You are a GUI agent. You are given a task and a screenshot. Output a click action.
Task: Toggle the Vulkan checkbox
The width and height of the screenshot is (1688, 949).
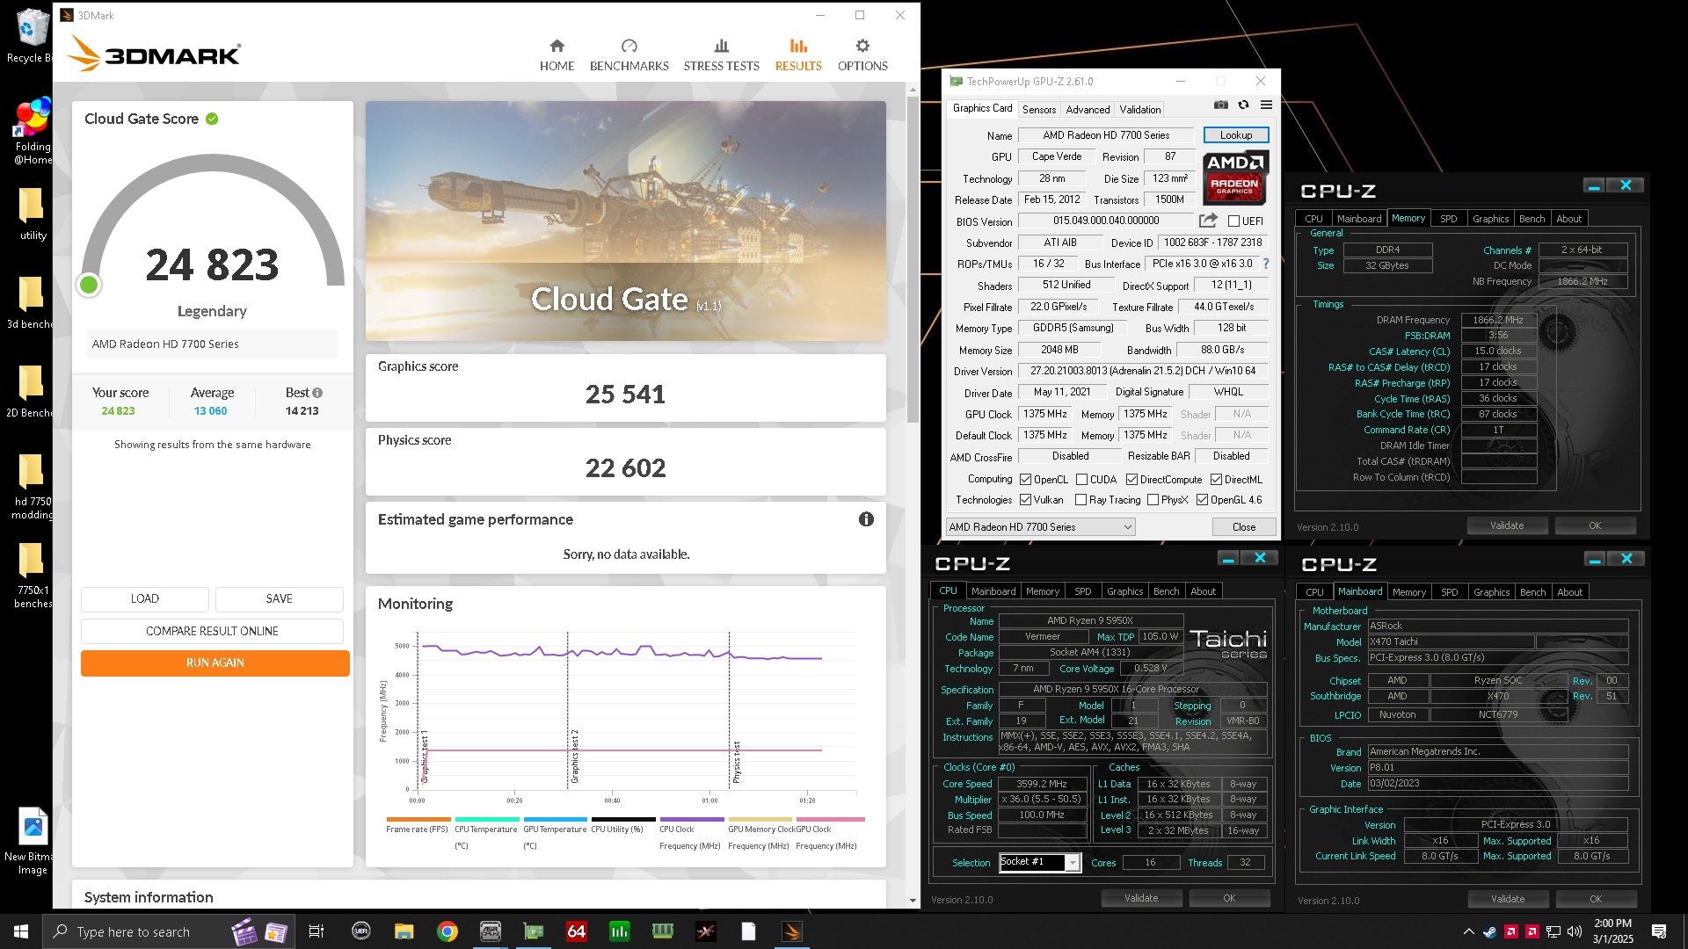point(1025,500)
